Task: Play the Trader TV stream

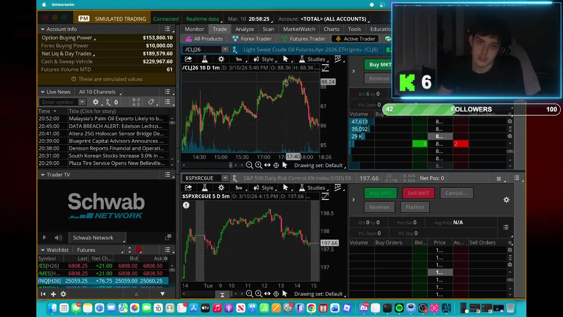Action: (44, 238)
